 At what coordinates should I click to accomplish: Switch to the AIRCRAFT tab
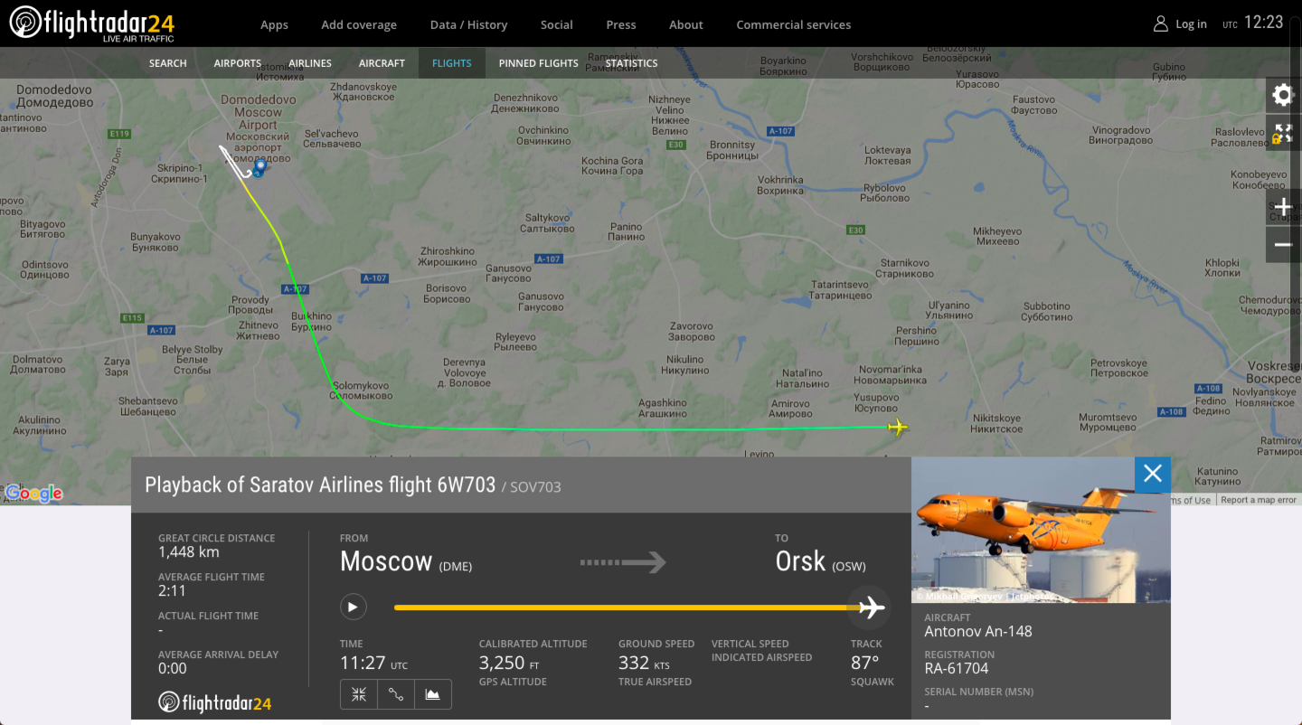pos(382,63)
